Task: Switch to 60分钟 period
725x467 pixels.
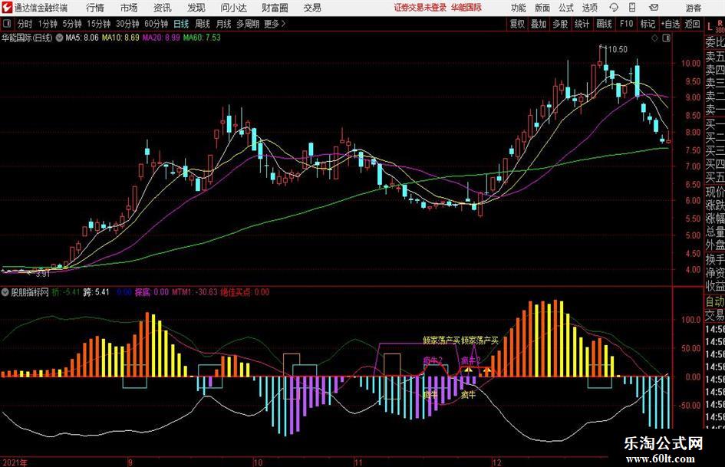Action: (156, 24)
